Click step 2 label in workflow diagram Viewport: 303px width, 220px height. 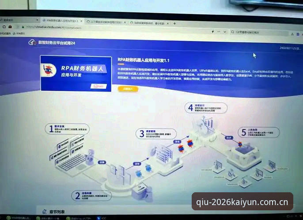coord(91,195)
